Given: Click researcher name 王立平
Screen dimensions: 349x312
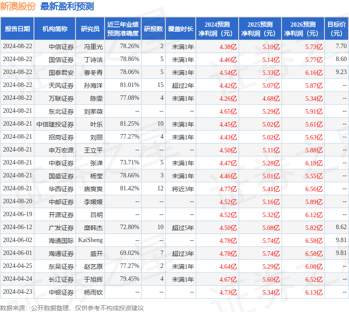Looking at the screenshot, I should point(93,150).
